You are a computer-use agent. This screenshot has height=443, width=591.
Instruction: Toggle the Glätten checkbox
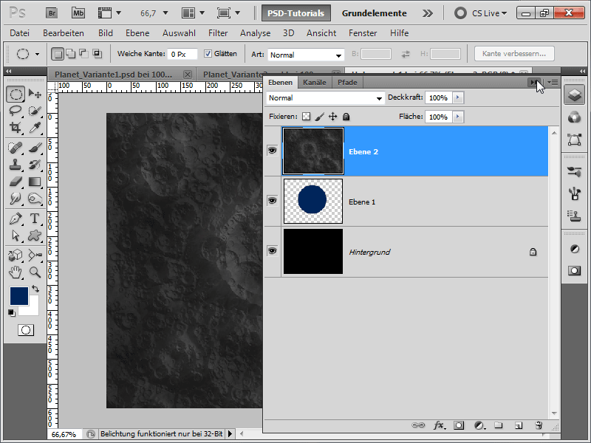pos(208,54)
